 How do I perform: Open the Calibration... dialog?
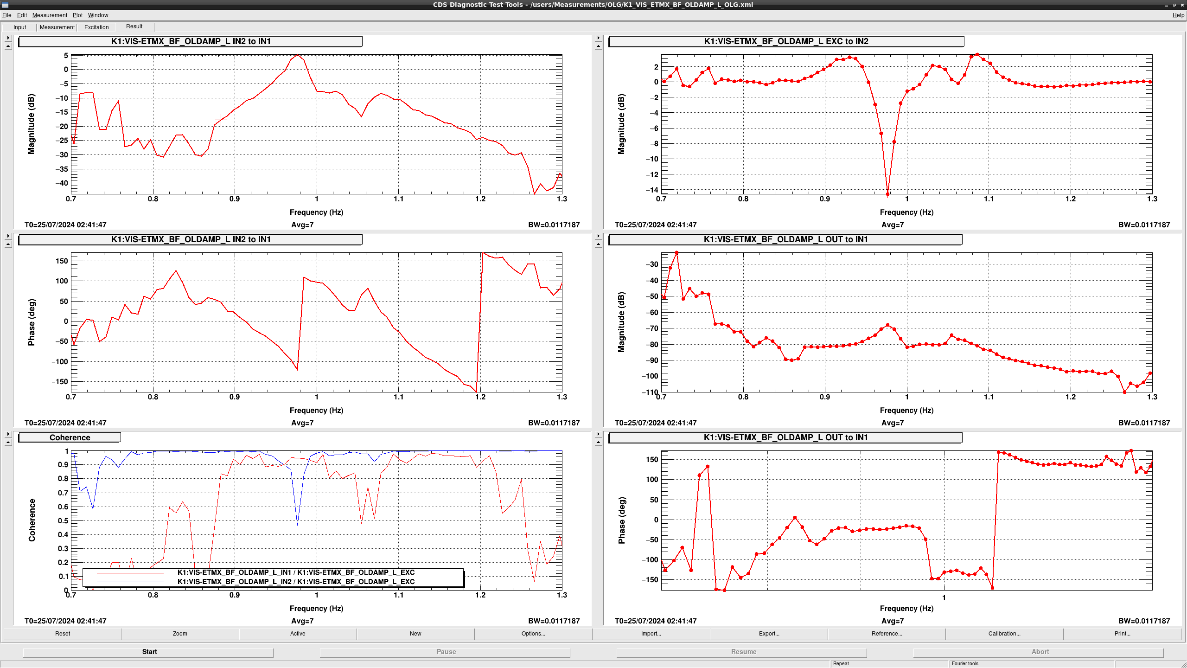click(x=1004, y=634)
